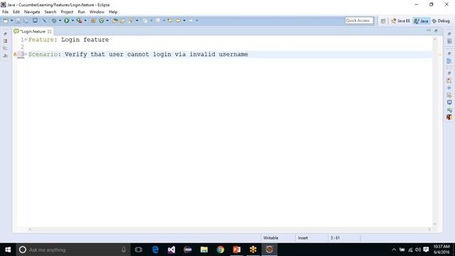Switch to the Debug perspective
Image resolution: width=455 pixels, height=256 pixels.
441,21
